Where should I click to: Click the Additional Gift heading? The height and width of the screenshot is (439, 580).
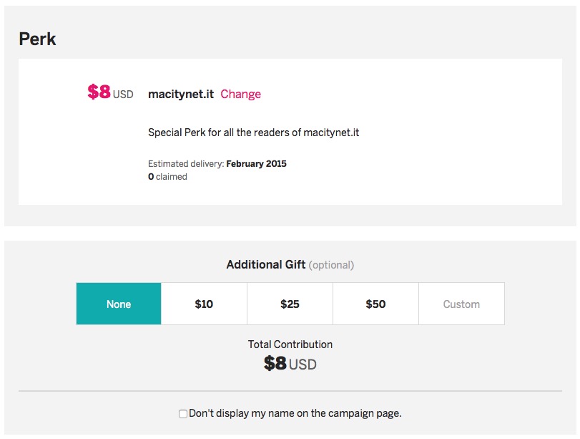(265, 264)
